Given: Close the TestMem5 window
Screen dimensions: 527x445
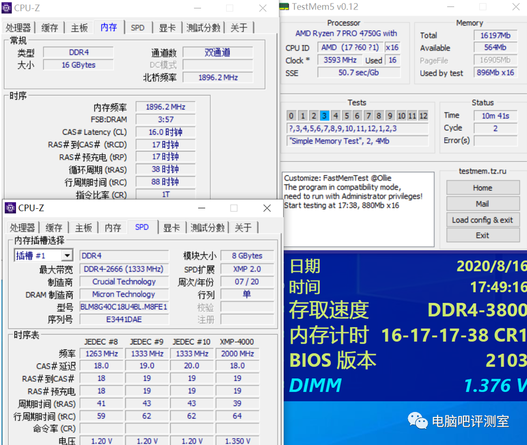Looking at the screenshot, I should (x=516, y=7).
